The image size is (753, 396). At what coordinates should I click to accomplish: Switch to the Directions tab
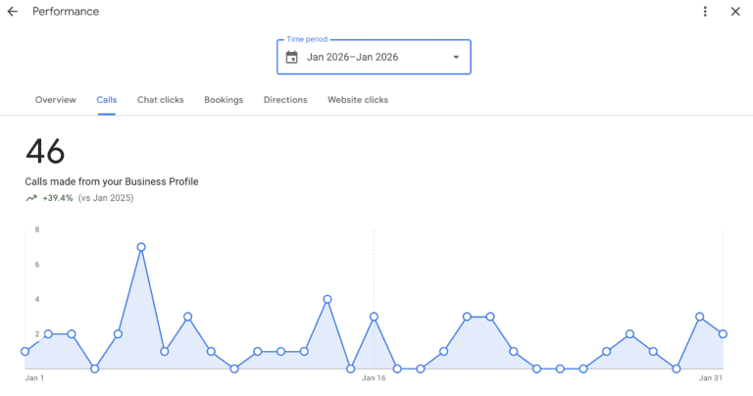click(x=285, y=100)
